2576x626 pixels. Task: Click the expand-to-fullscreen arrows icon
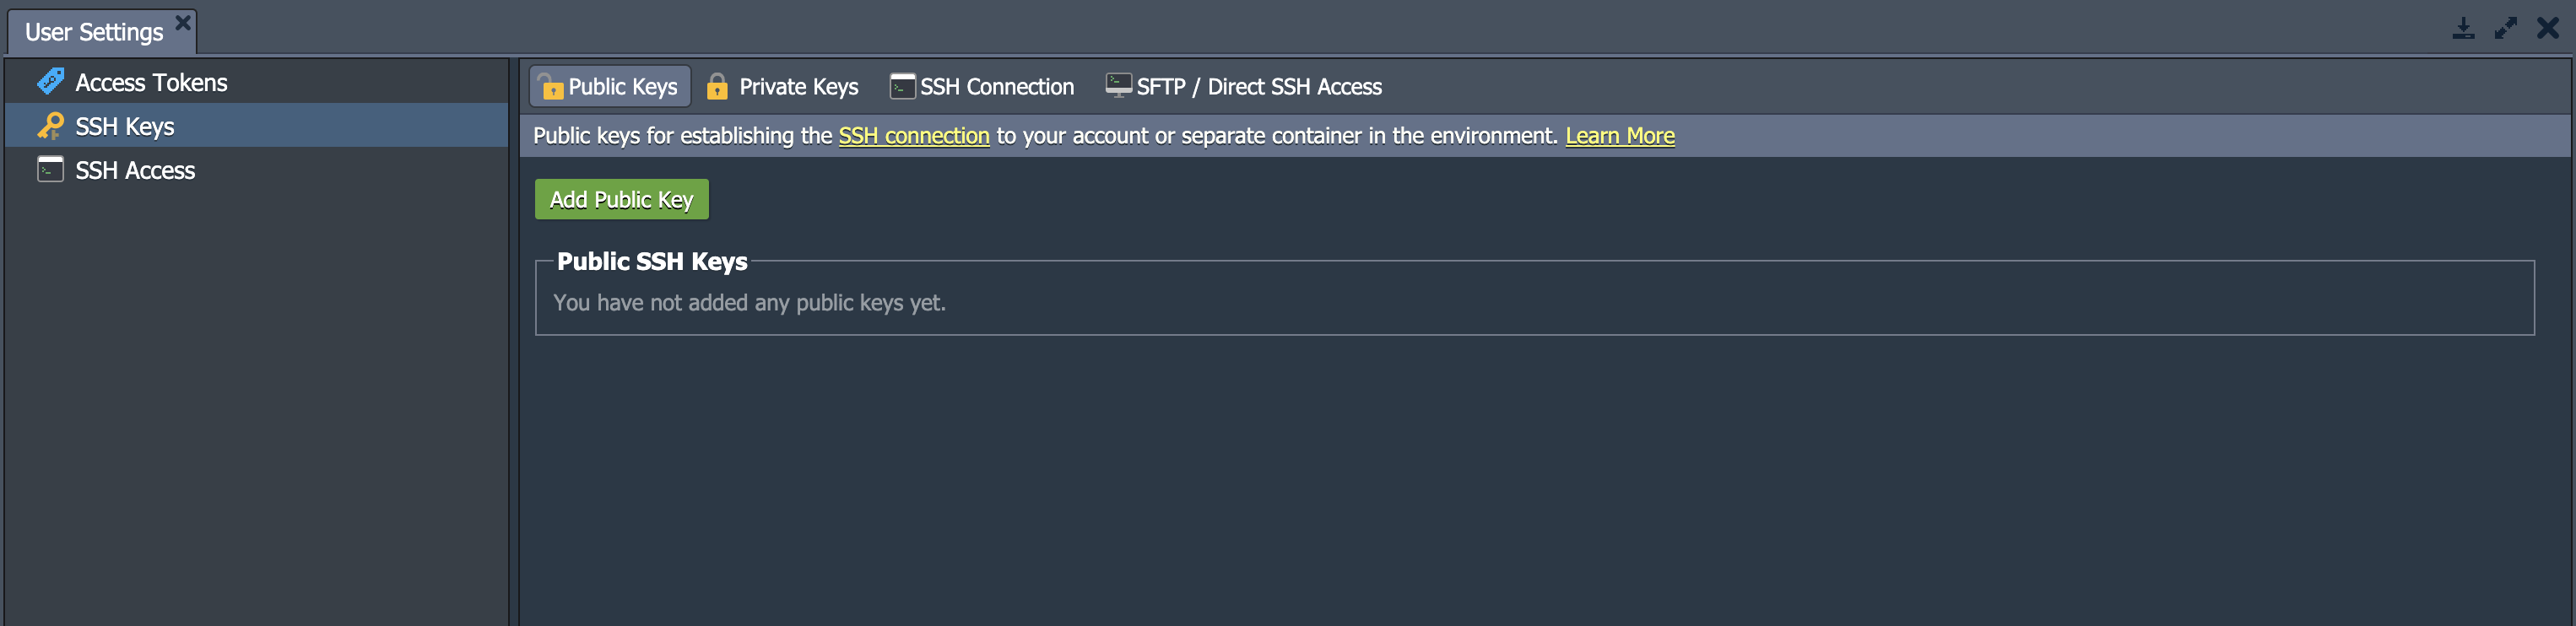click(2505, 28)
